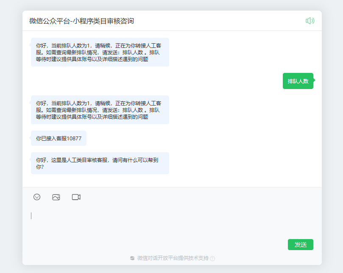This screenshot has height=273, width=343.
Task: Click the first queue status message bubble
Action: pyautogui.click(x=100, y=52)
